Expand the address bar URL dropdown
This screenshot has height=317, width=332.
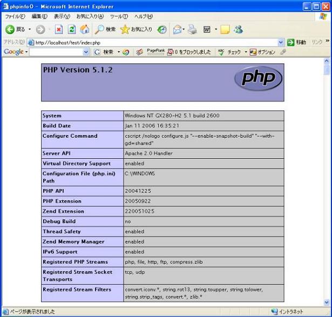click(x=281, y=43)
